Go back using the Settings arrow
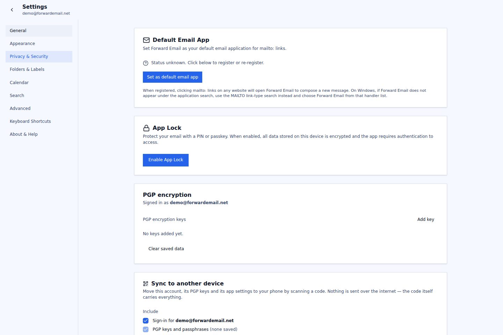This screenshot has width=503, height=335. (12, 10)
